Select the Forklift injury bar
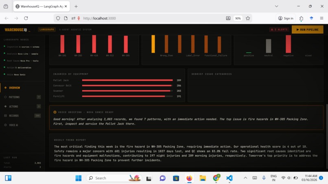 coord(127,96)
